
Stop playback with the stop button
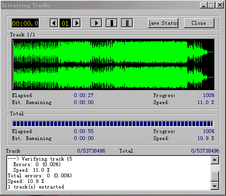point(112,23)
